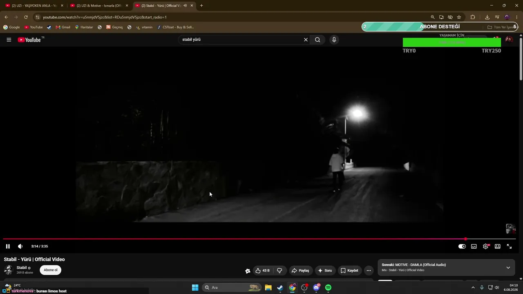Open the vitamin bookmark
Screen dimensions: 523x294
click(144, 27)
